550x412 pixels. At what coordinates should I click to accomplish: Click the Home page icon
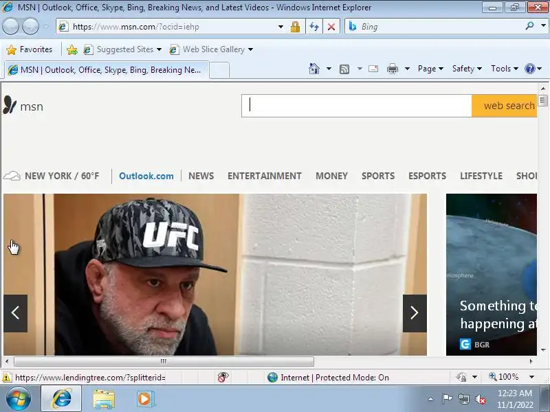(314, 69)
